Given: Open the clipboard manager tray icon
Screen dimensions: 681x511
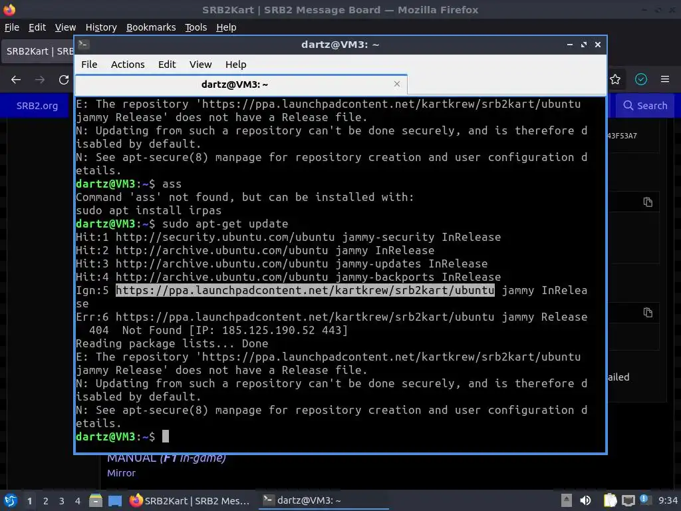Looking at the screenshot, I should point(611,500).
